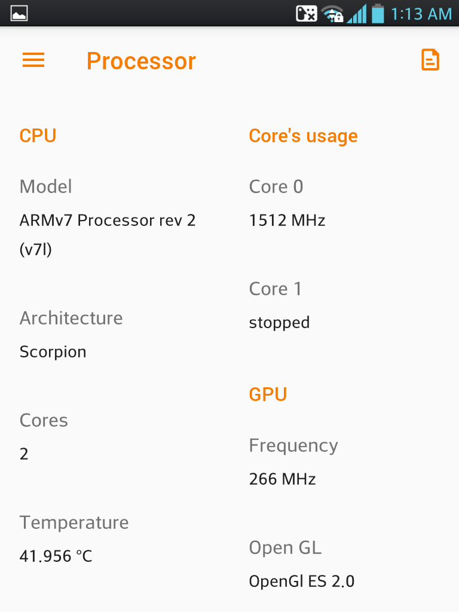Select the GPU section heading
The width and height of the screenshot is (459, 612).
coord(268,394)
